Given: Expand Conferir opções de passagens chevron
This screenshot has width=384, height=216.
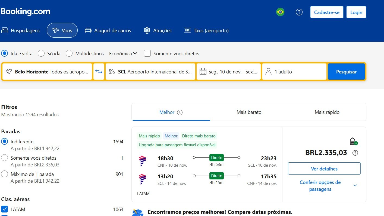Looking at the screenshot, I should click(x=355, y=185).
